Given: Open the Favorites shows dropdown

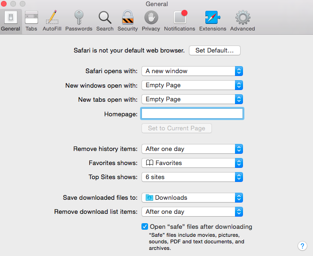Looking at the screenshot, I should (x=192, y=163).
